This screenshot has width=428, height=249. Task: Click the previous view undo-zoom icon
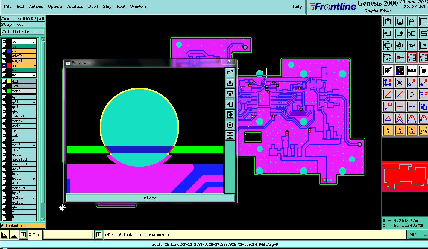pos(412,33)
